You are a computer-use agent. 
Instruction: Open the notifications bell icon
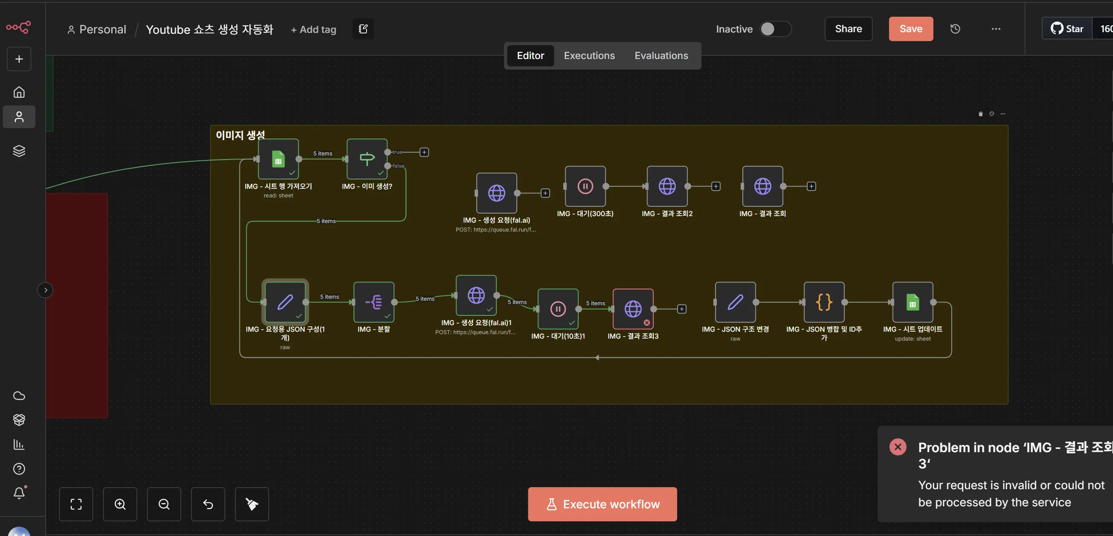point(19,493)
